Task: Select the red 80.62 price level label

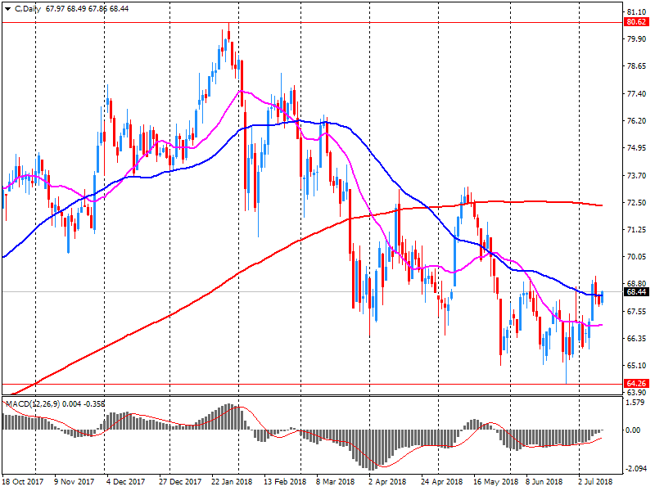Action: click(x=637, y=23)
